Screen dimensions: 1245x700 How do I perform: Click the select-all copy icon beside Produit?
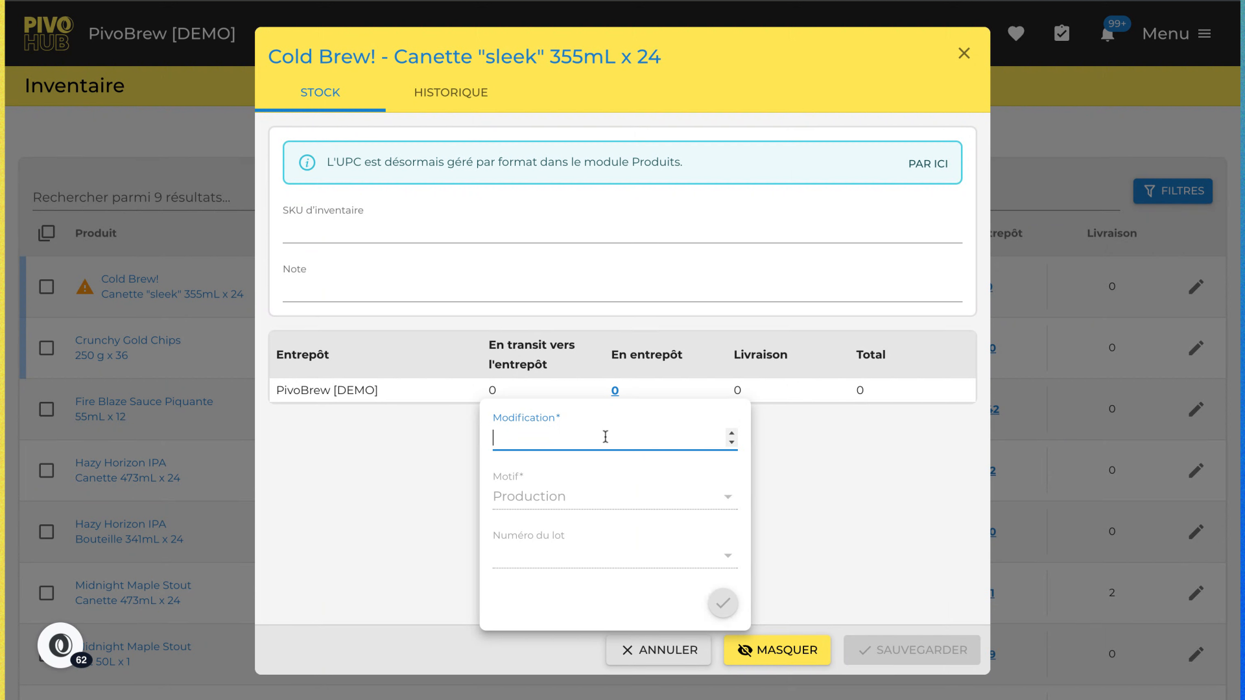(47, 233)
